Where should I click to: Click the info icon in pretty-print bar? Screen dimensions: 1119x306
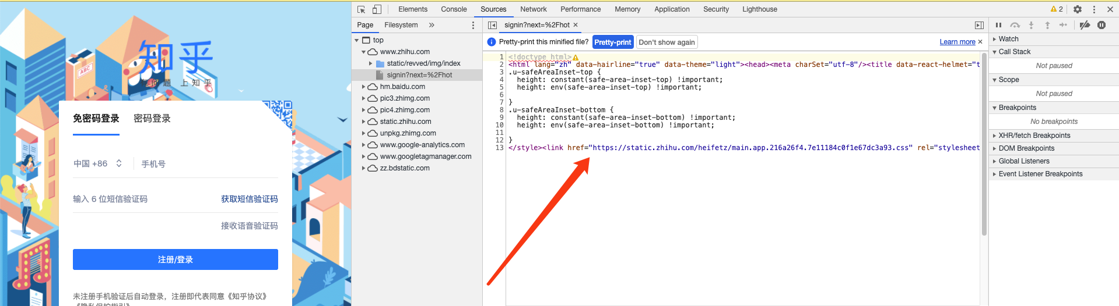tap(491, 42)
